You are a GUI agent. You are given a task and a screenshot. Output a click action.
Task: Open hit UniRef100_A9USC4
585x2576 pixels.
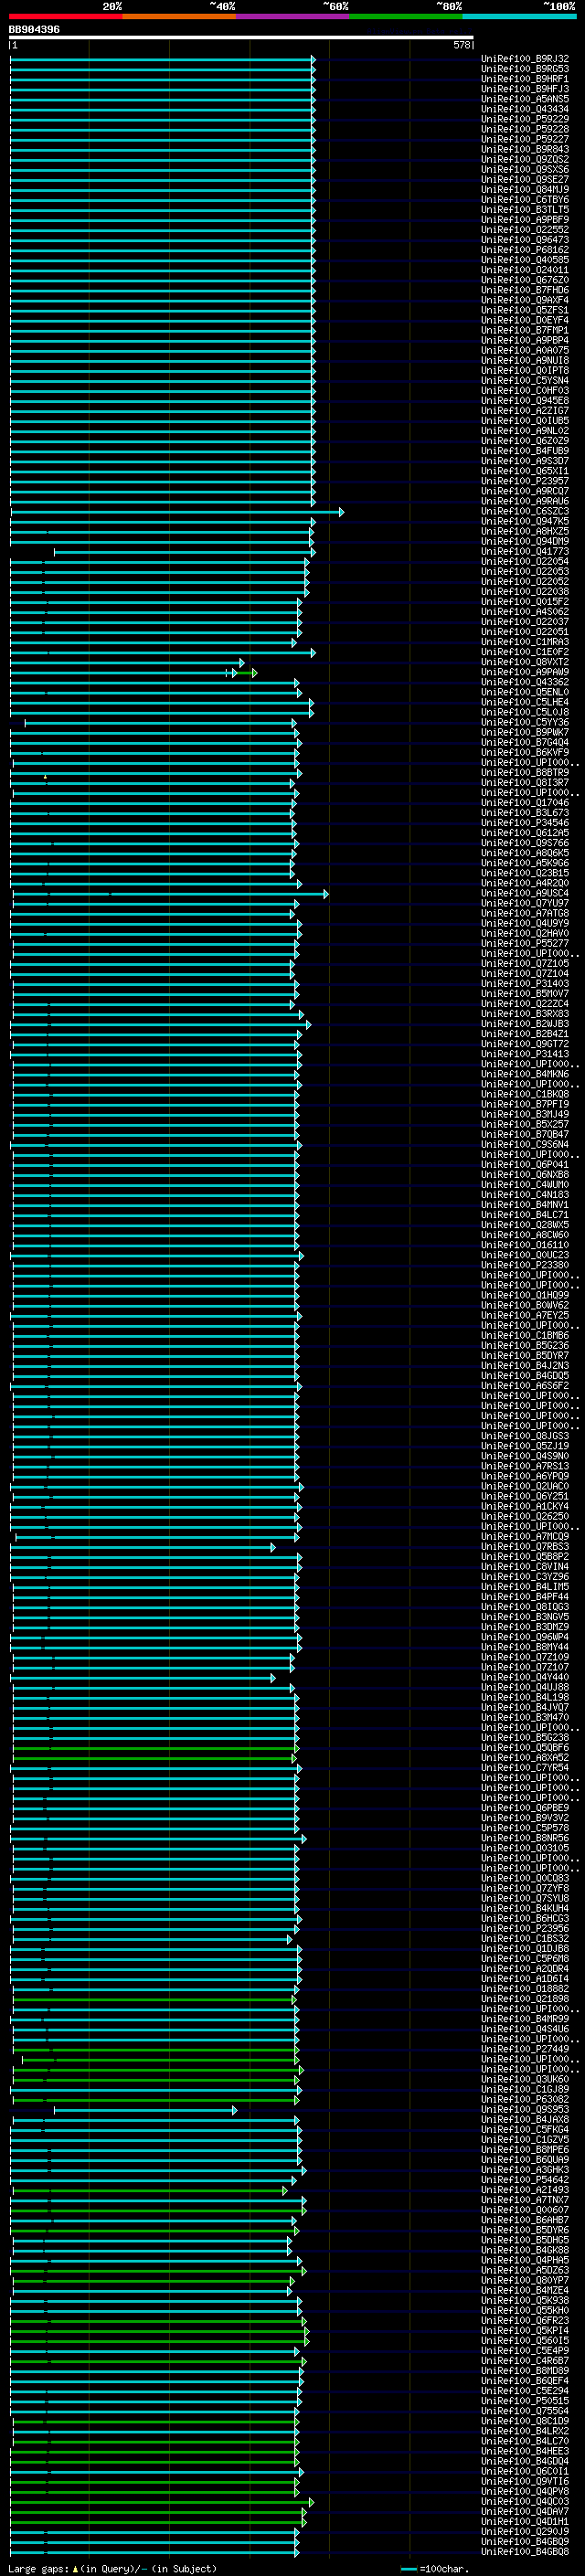pyautogui.click(x=525, y=893)
